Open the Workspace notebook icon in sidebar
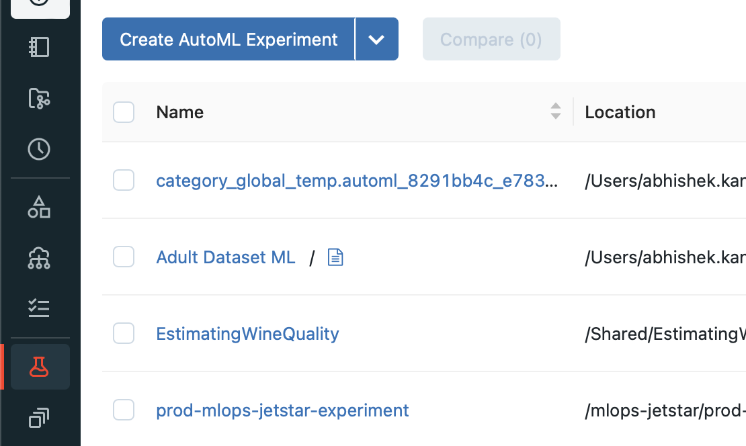Image resolution: width=746 pixels, height=446 pixels. (39, 47)
